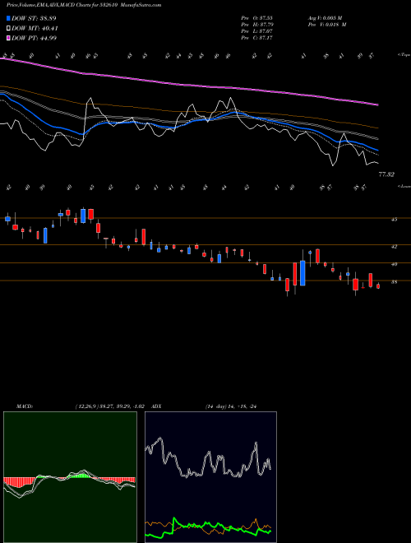Open the MACD histogram chart panel

click(x=70, y=477)
